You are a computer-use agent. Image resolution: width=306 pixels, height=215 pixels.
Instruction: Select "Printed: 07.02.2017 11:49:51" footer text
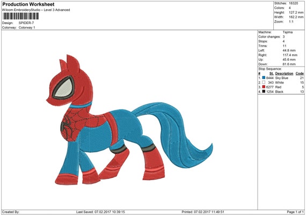click(x=203, y=212)
